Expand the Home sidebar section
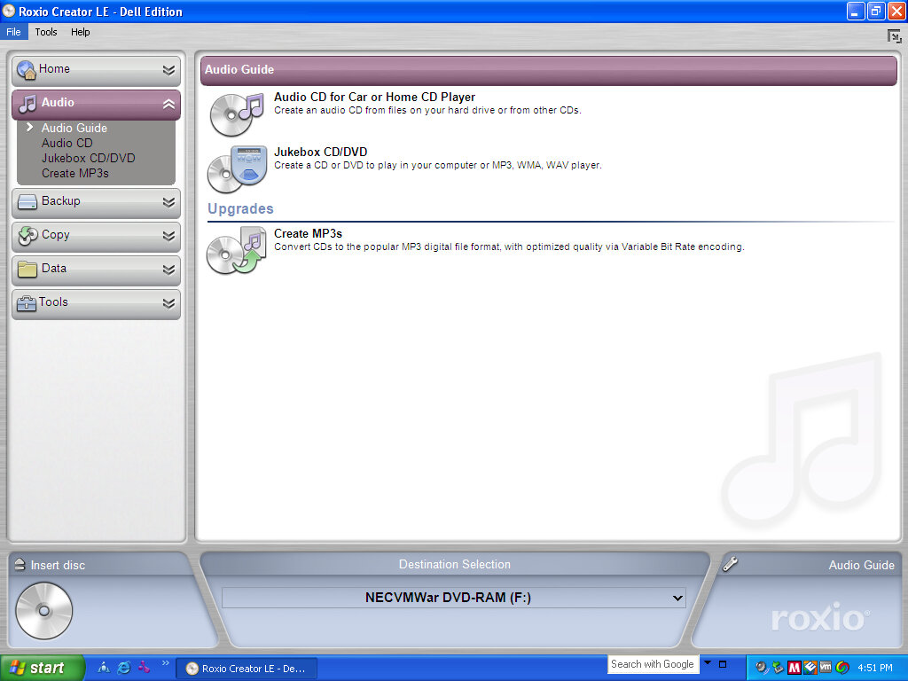 click(168, 69)
